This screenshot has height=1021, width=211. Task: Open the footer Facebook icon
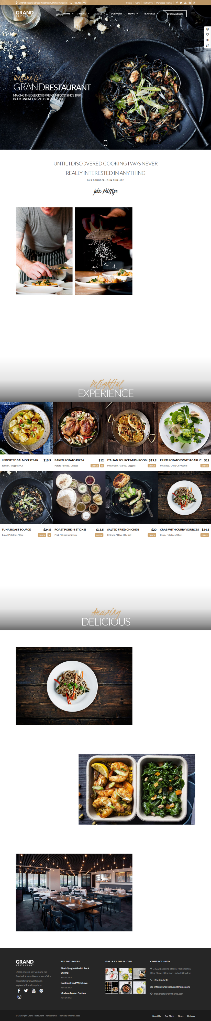coord(19,991)
